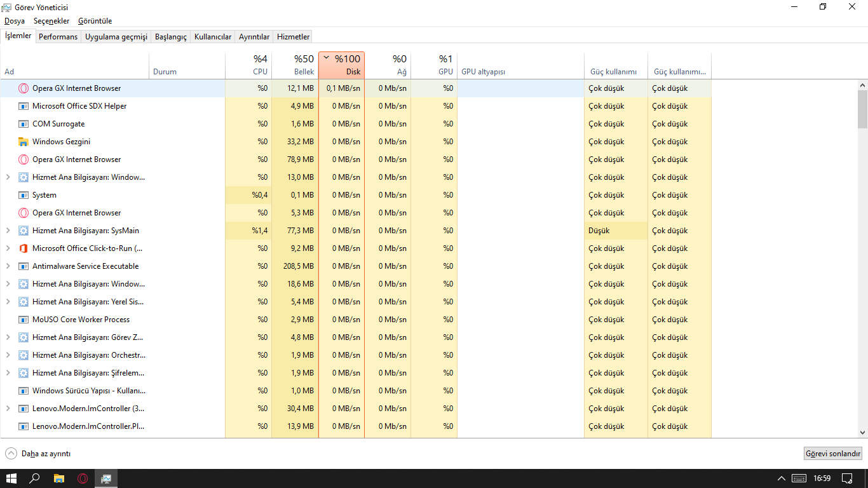
Task: Click the 208,5 MB memory cell
Action: coord(295,266)
